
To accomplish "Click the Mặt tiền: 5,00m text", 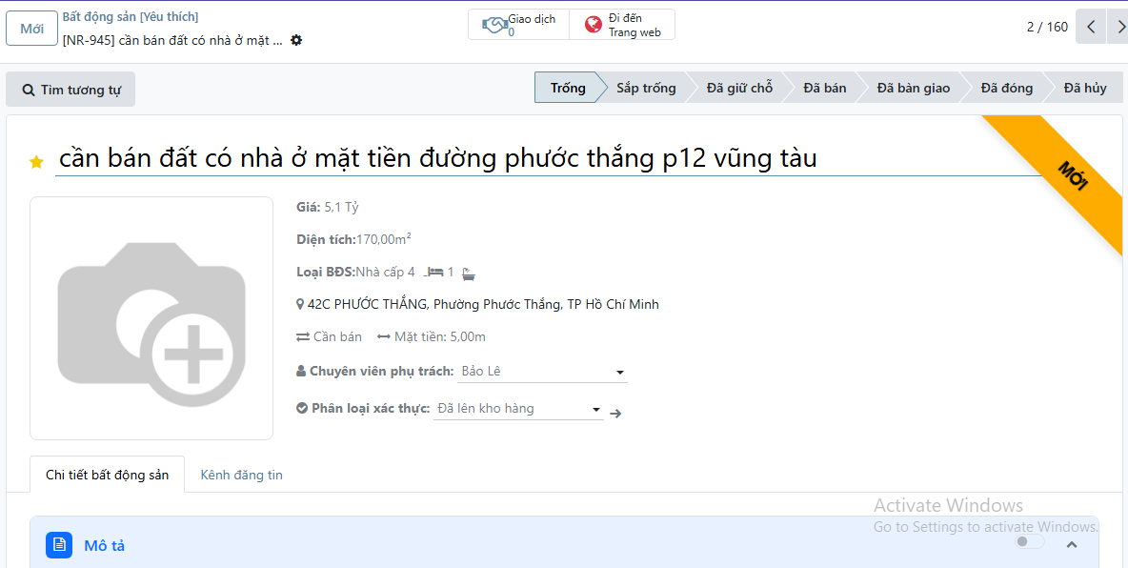I will point(439,337).
